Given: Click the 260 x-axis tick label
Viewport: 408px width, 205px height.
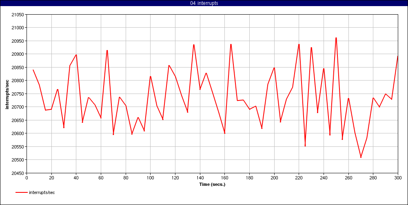Looking at the screenshot, I should 348,178.
